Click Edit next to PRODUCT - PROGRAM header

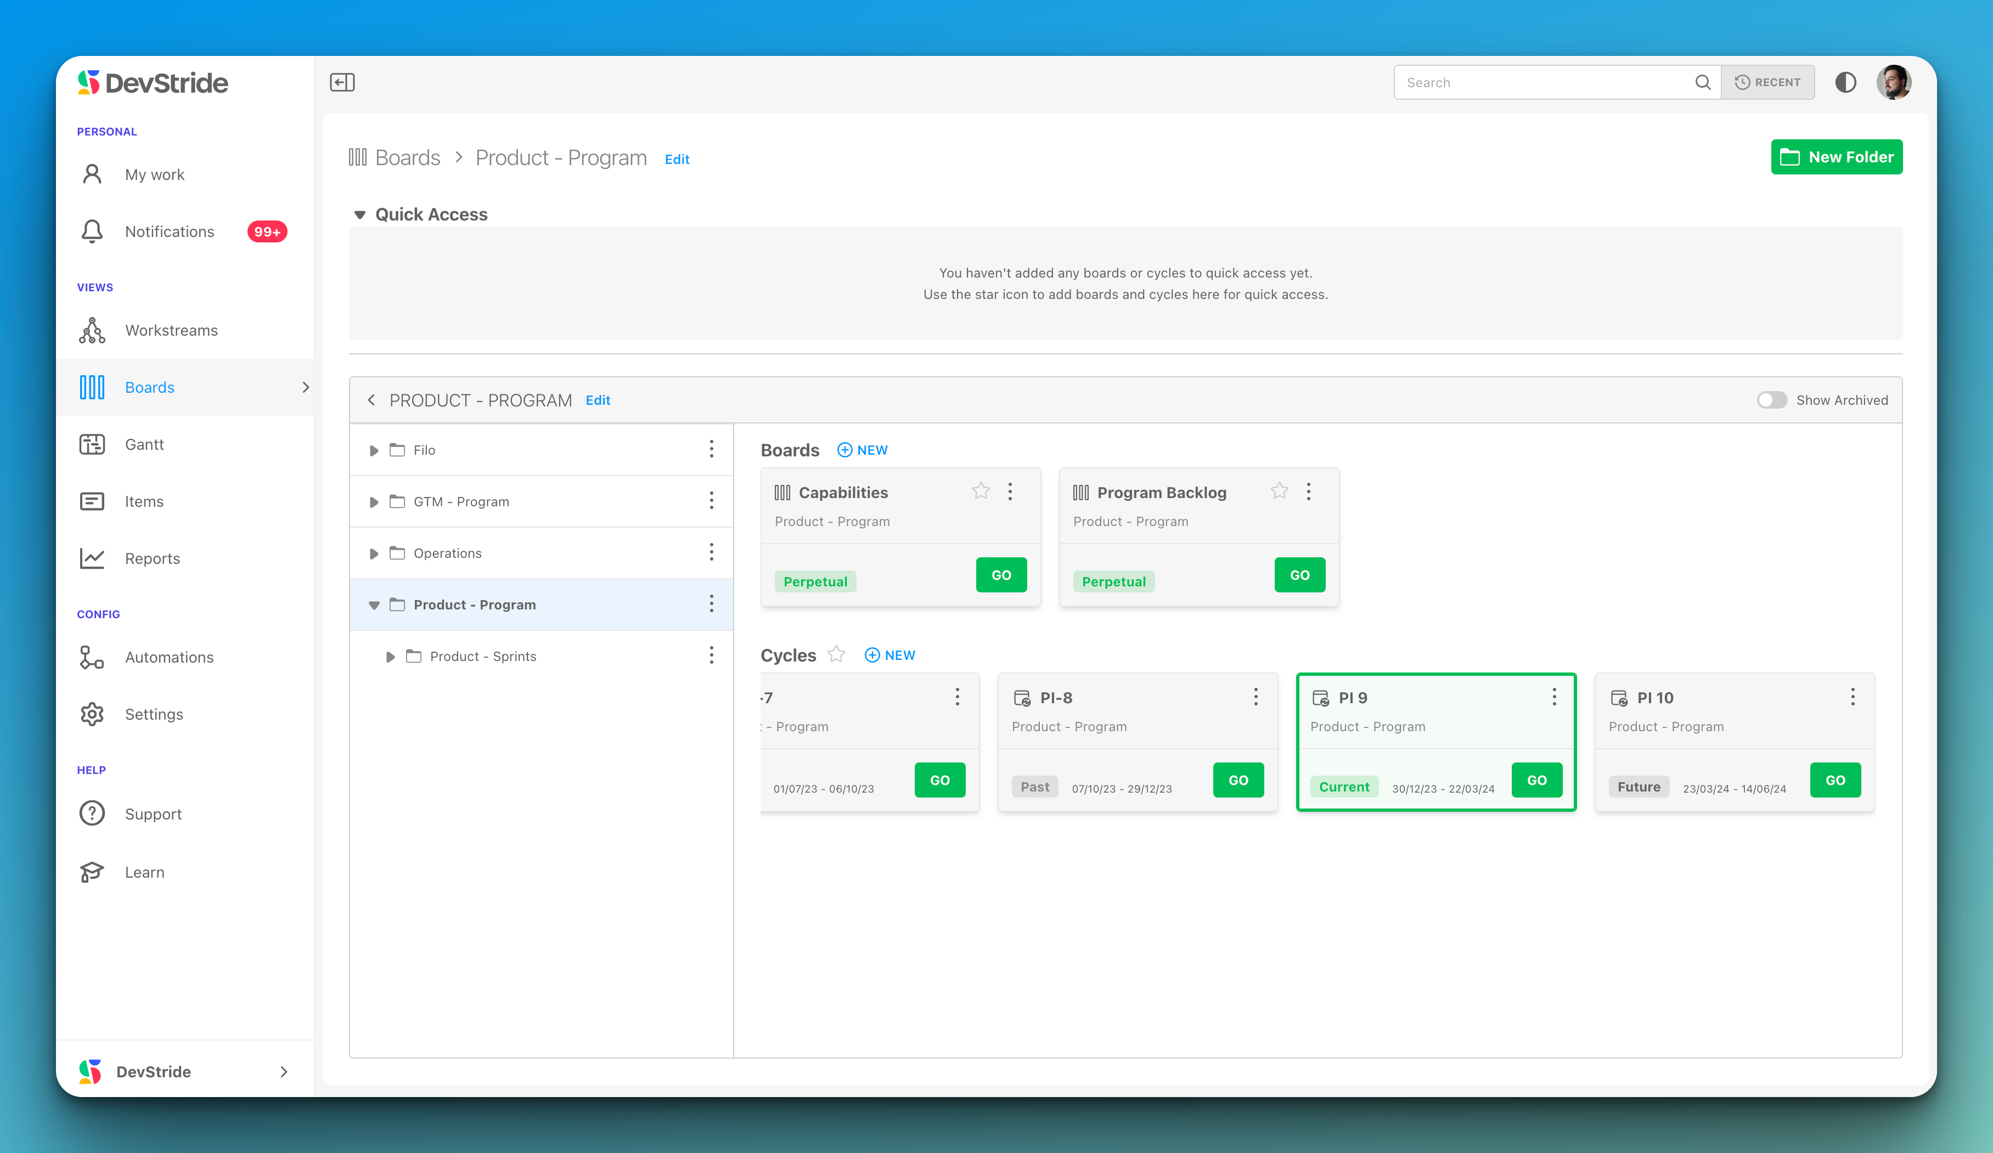pos(598,400)
